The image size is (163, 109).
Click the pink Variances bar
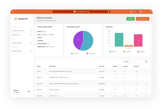pos(138,40)
